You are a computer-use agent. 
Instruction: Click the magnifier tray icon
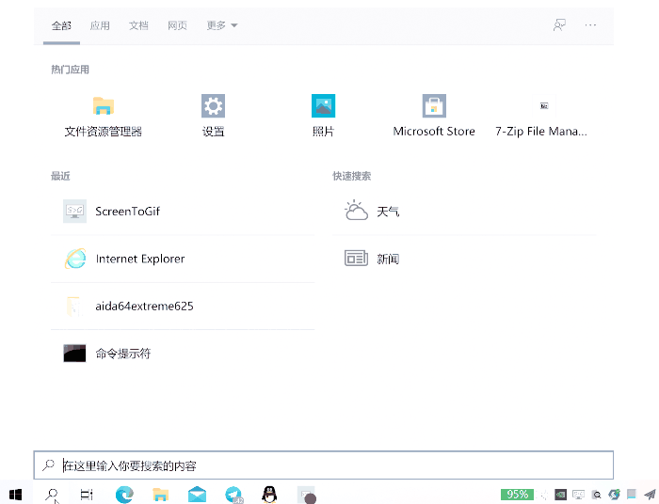pos(596,495)
